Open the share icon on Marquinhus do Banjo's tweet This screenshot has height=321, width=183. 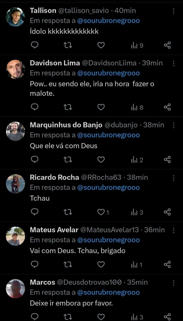167,160
